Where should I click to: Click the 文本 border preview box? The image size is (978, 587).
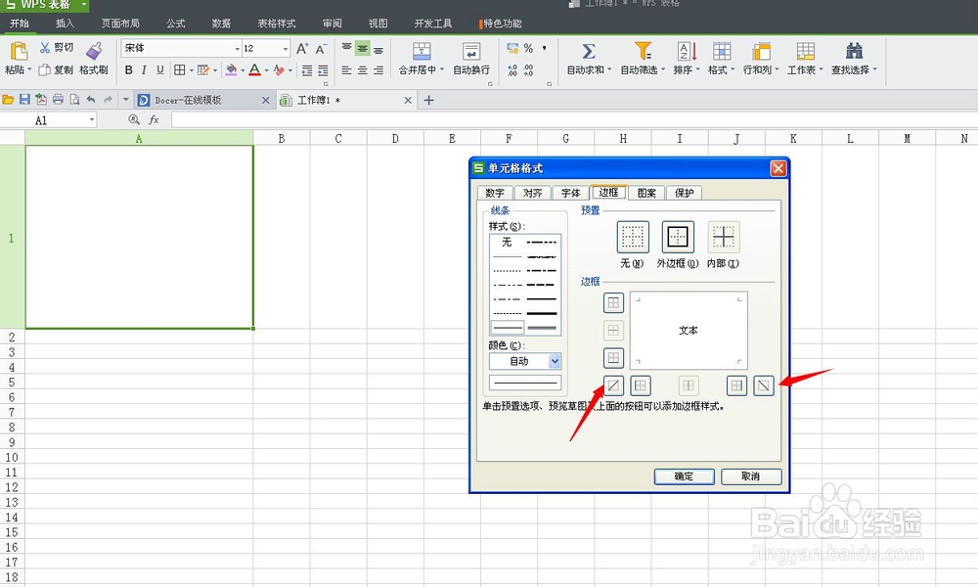tap(689, 331)
